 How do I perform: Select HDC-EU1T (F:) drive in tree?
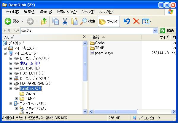pyautogui.click(x=32, y=73)
